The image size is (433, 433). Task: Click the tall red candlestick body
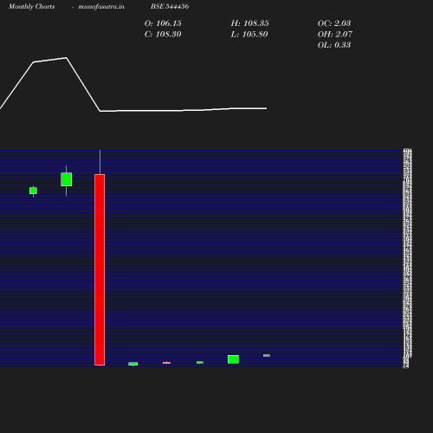click(100, 269)
